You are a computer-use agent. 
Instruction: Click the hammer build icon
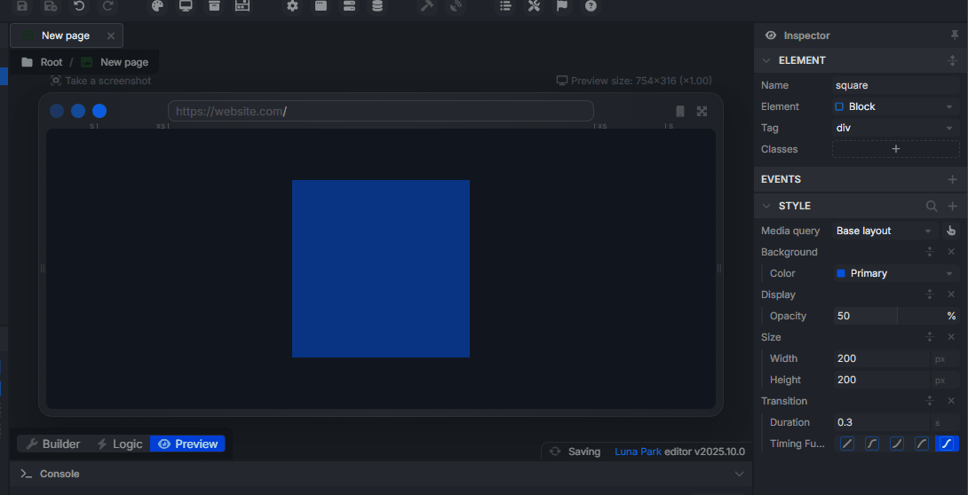pos(426,6)
